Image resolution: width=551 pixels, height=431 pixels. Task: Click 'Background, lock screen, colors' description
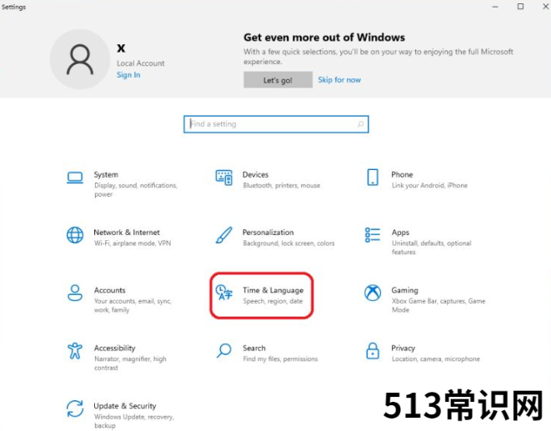tap(288, 243)
